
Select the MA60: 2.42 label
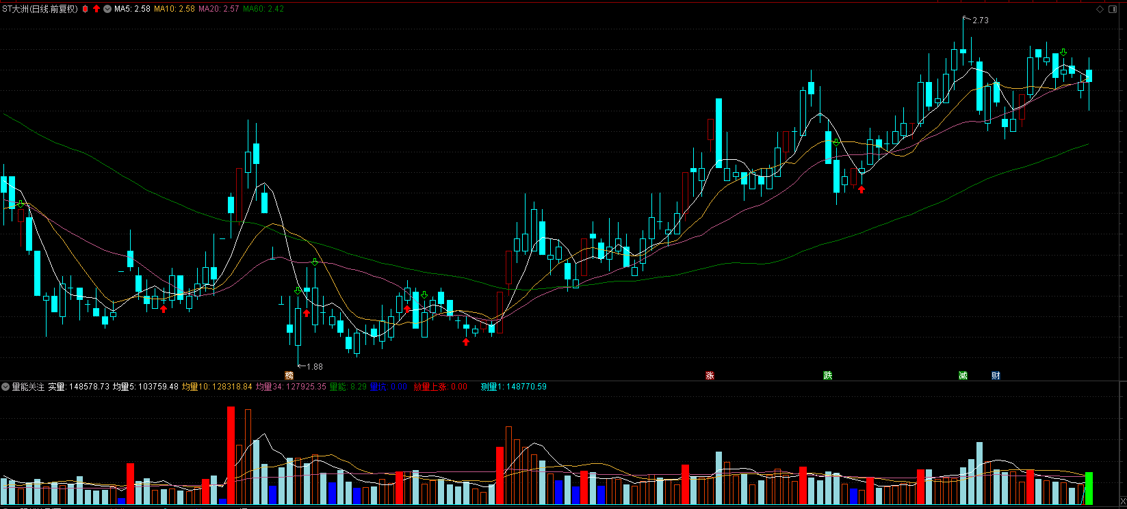coord(263,9)
